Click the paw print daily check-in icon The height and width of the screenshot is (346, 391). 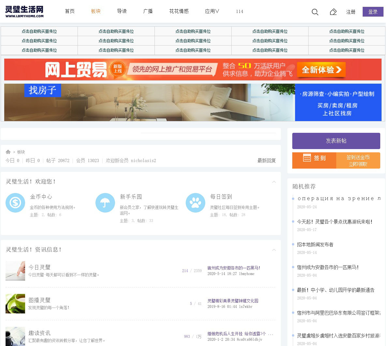[195, 203]
